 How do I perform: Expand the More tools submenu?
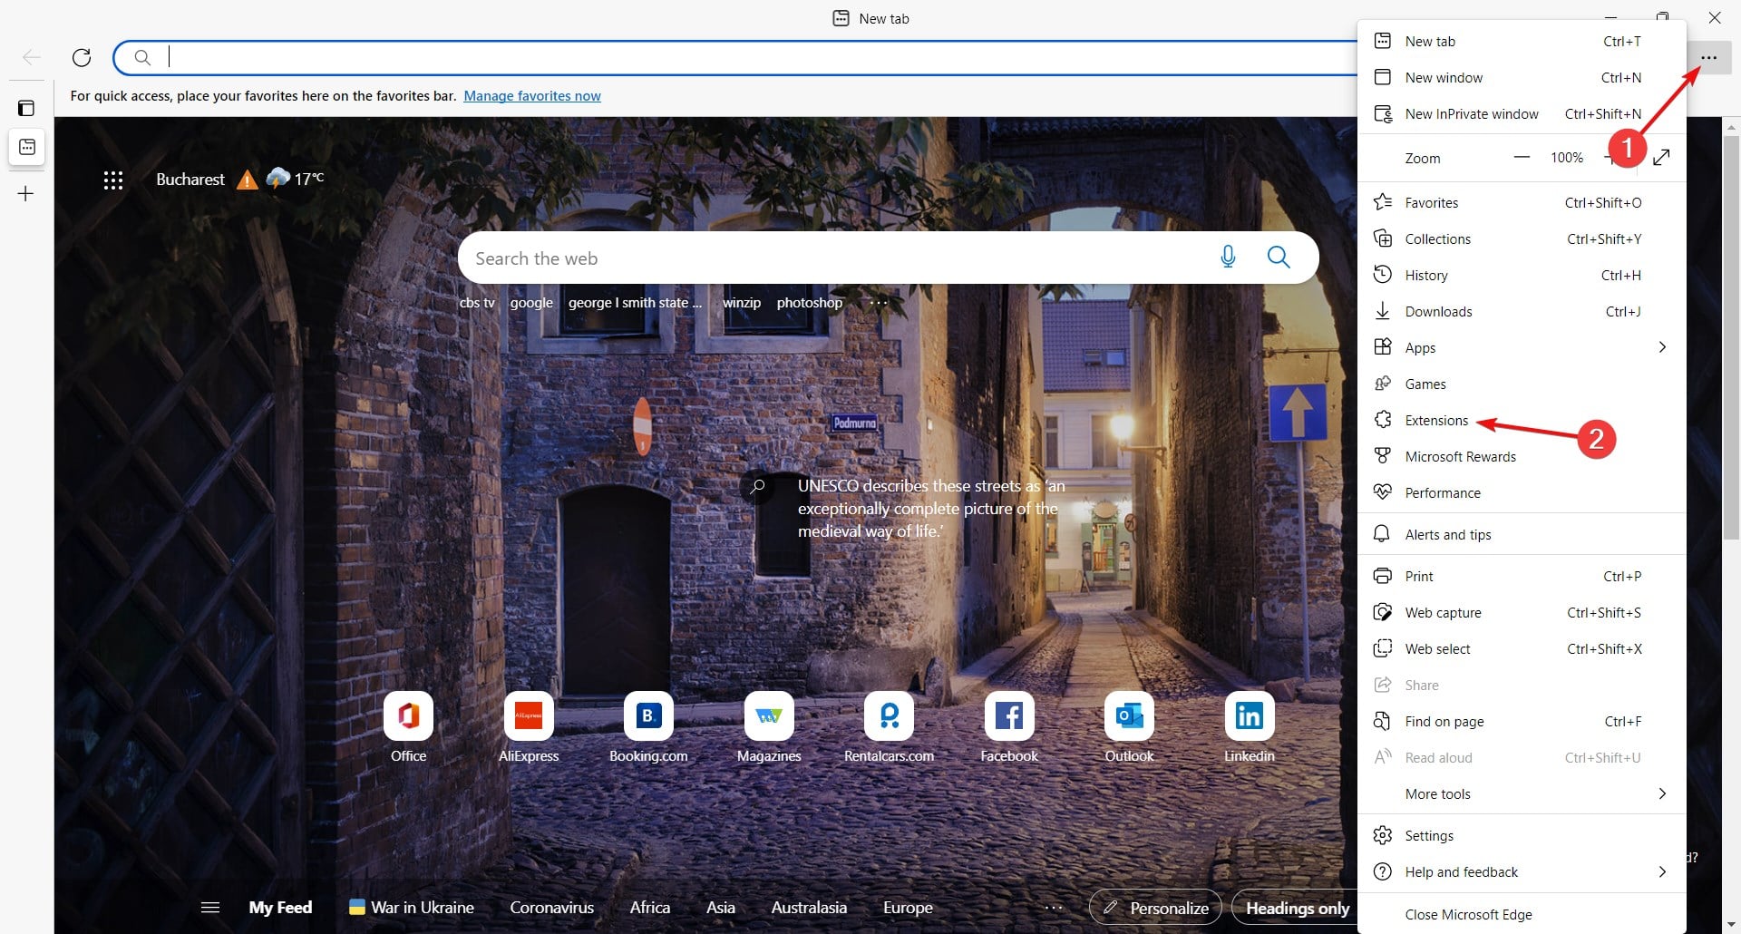(1522, 793)
